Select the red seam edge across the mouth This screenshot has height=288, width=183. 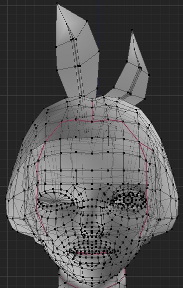coord(92,253)
